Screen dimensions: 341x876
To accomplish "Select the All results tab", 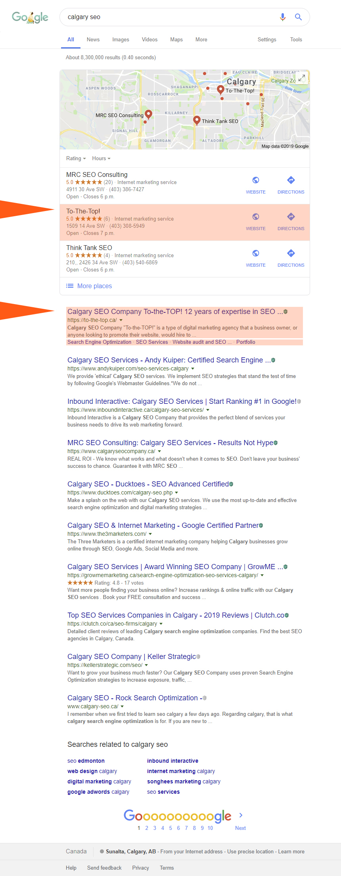I will click(x=71, y=39).
